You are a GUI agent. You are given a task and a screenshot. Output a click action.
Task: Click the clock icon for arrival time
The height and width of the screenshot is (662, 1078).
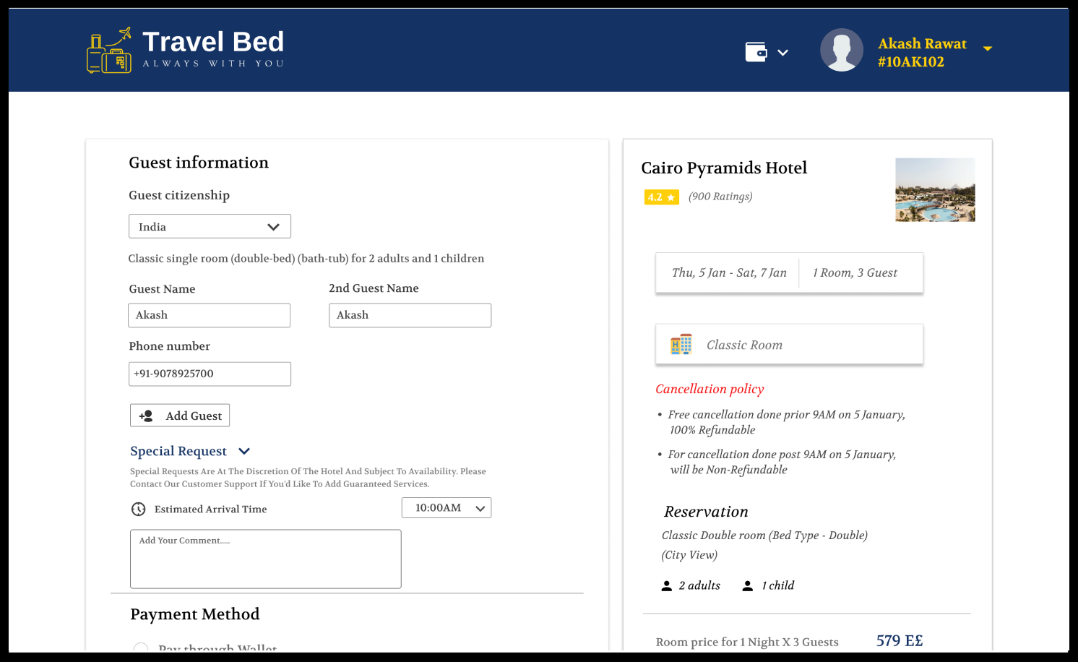pos(139,509)
